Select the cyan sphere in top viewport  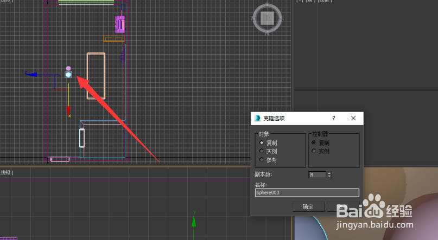[68, 74]
